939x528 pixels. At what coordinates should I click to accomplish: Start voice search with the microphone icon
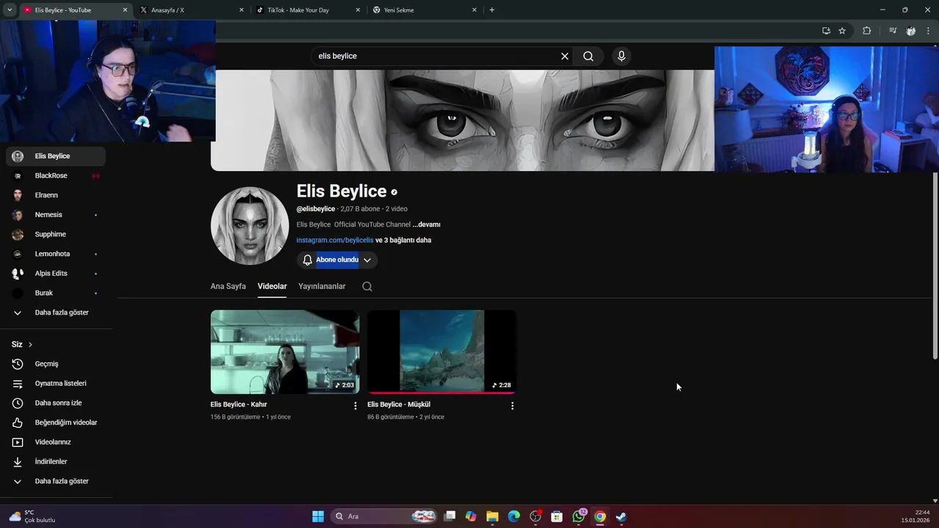621,56
